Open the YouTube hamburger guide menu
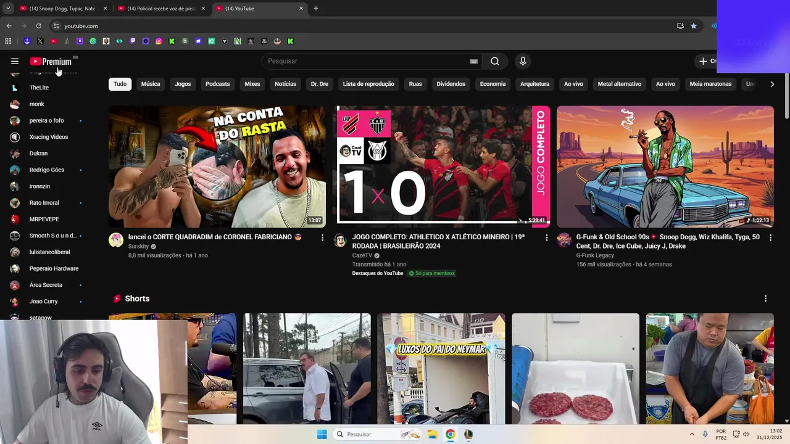The image size is (790, 444). 15,61
